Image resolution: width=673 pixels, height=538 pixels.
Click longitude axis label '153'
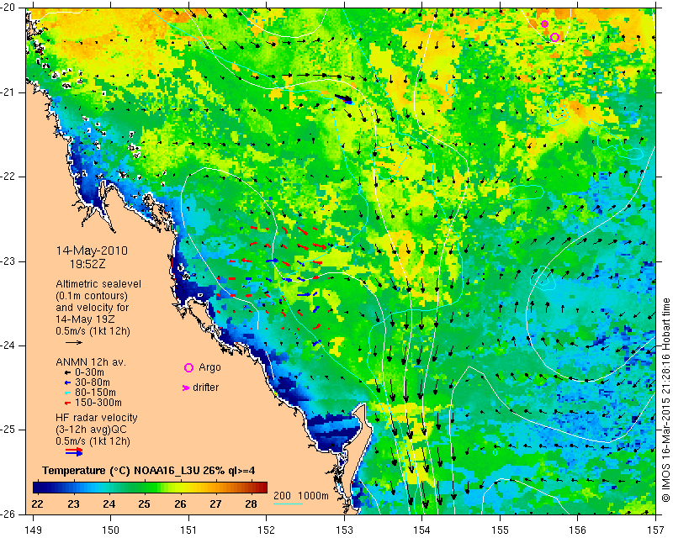344,530
